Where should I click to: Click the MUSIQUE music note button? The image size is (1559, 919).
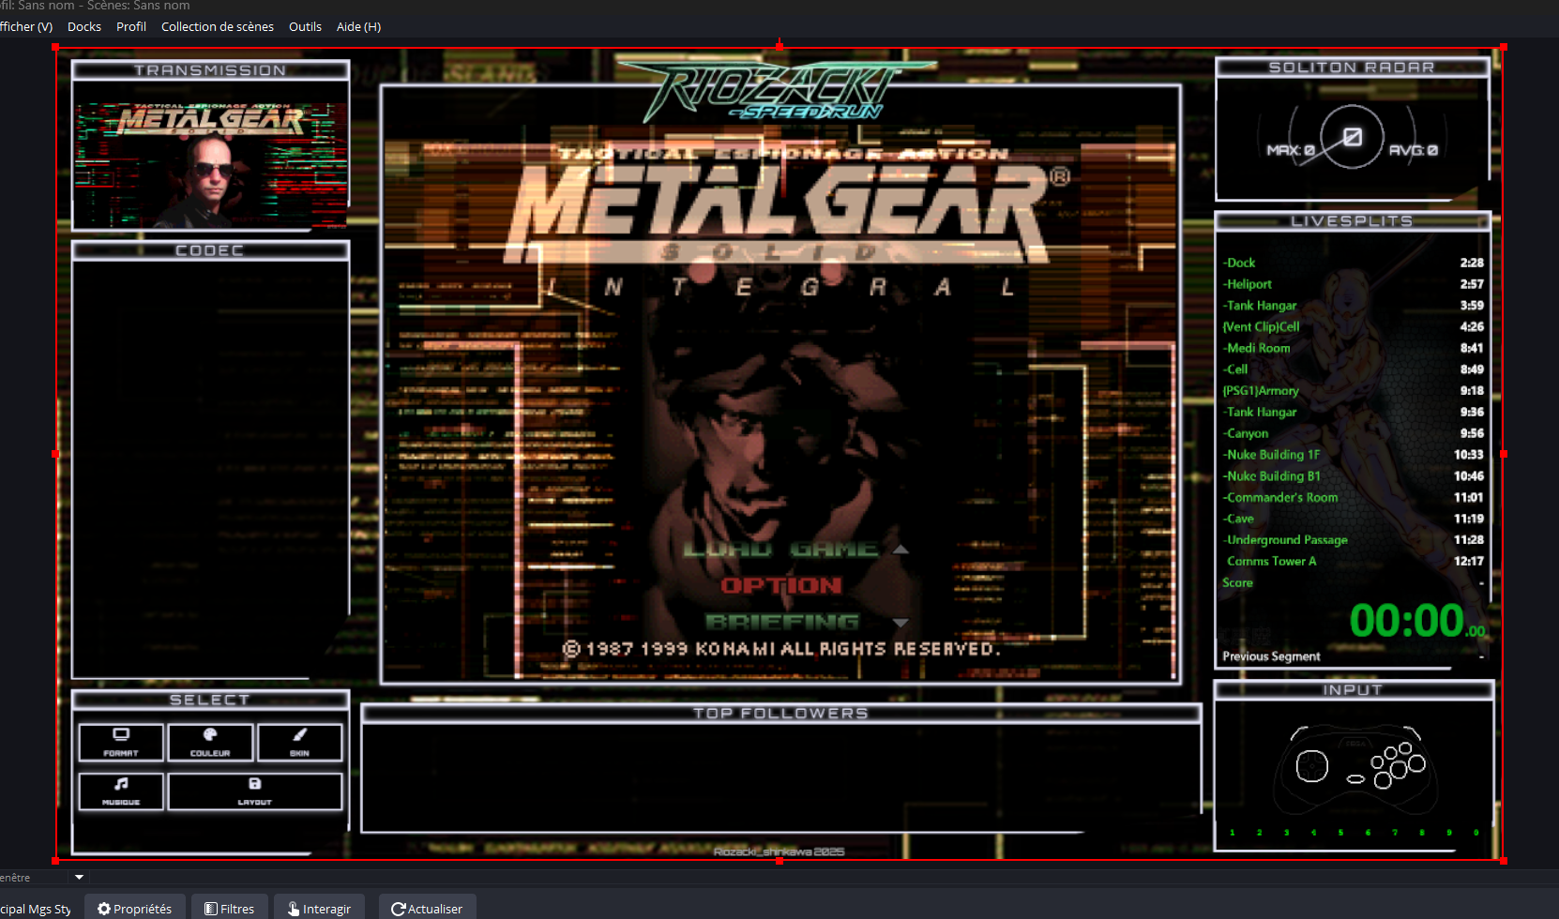click(121, 791)
